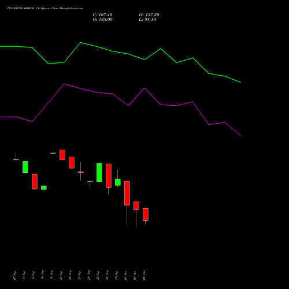This screenshot has height=289, width=289.
Task: Click the 06 Oct date axis label
Action: pyautogui.click(x=144, y=275)
